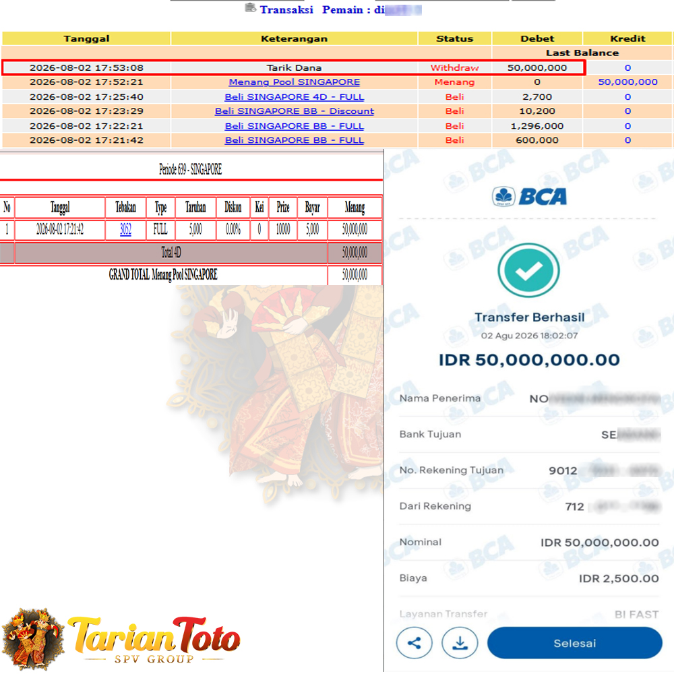This screenshot has width=674, height=674.
Task: Click the transaction list icon beside Transaksi
Action: pyautogui.click(x=250, y=7)
